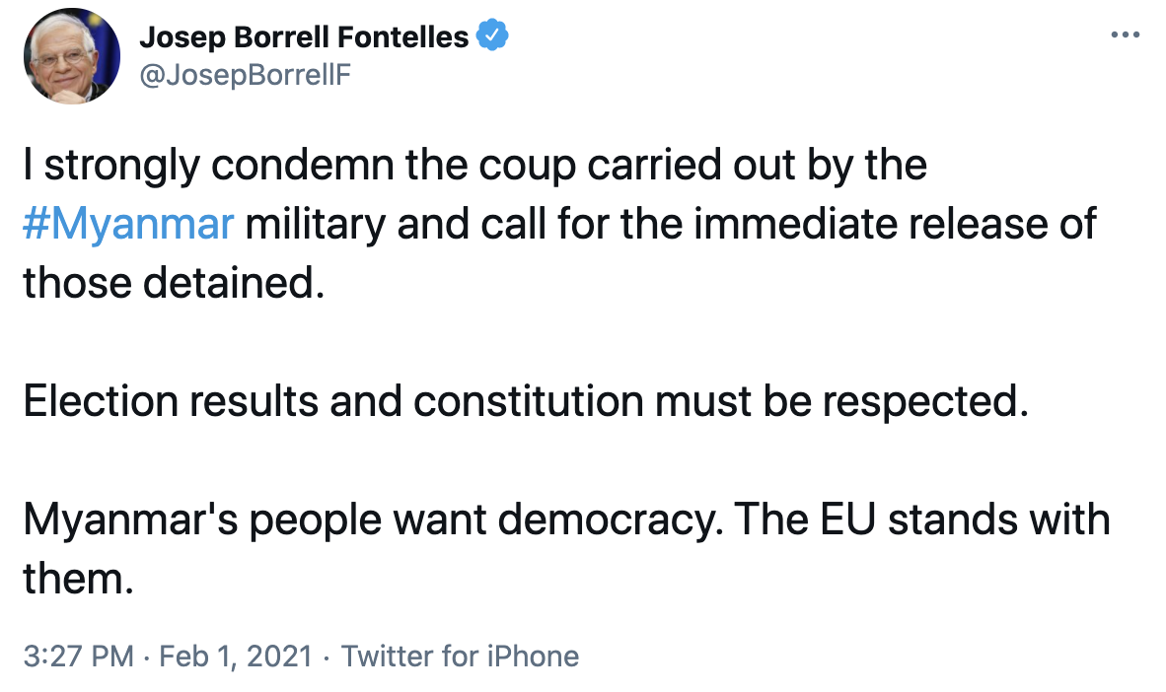Open the @JosepBorrellF handle link

click(x=245, y=75)
